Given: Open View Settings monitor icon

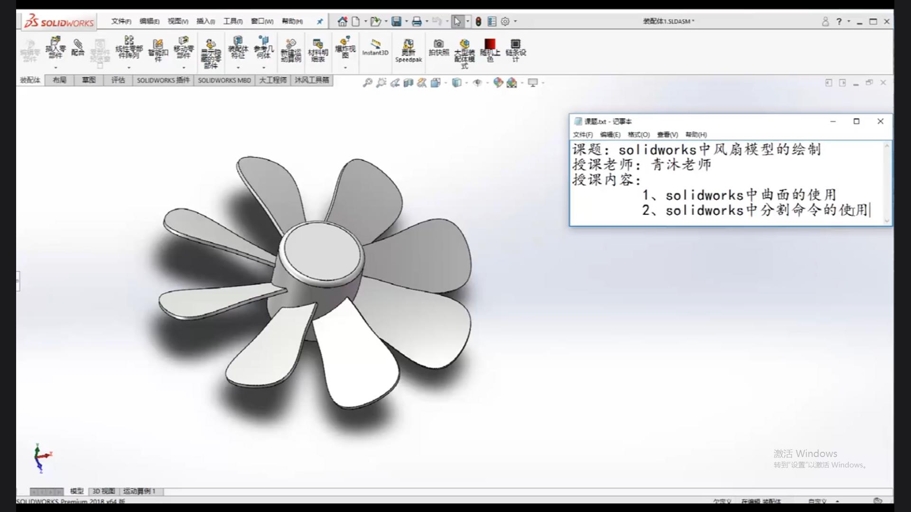Looking at the screenshot, I should 533,83.
